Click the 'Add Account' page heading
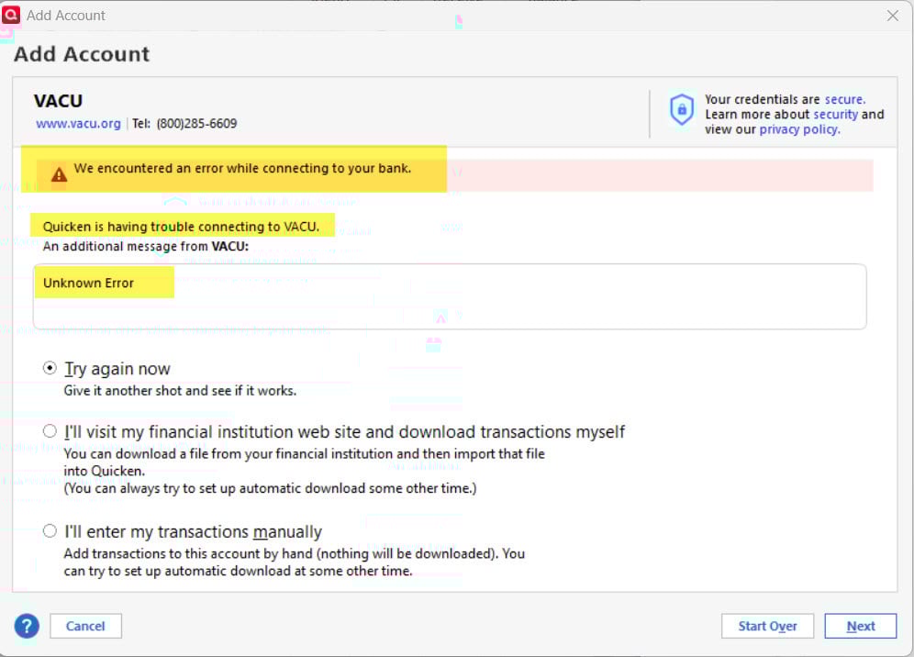The image size is (914, 657). click(82, 54)
